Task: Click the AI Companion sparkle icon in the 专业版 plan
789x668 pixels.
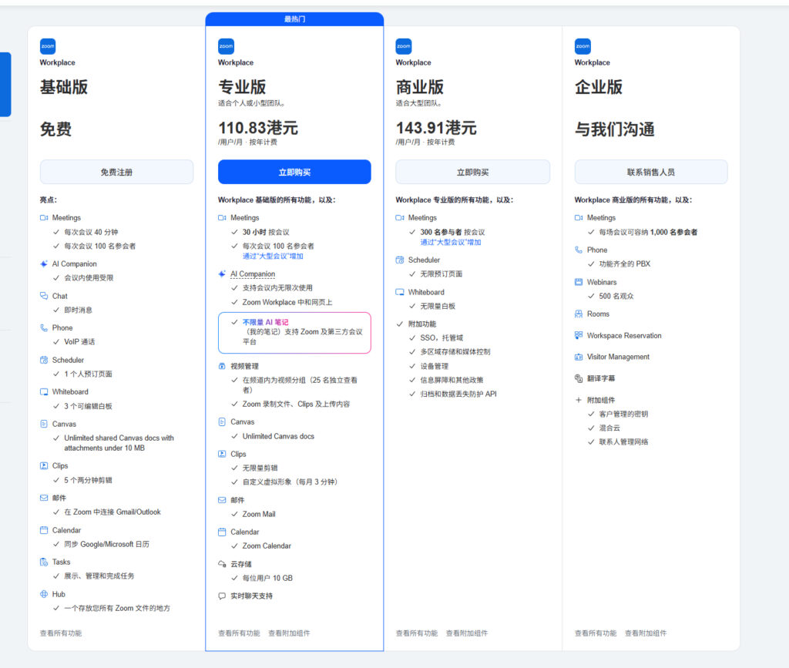Action: tap(222, 274)
